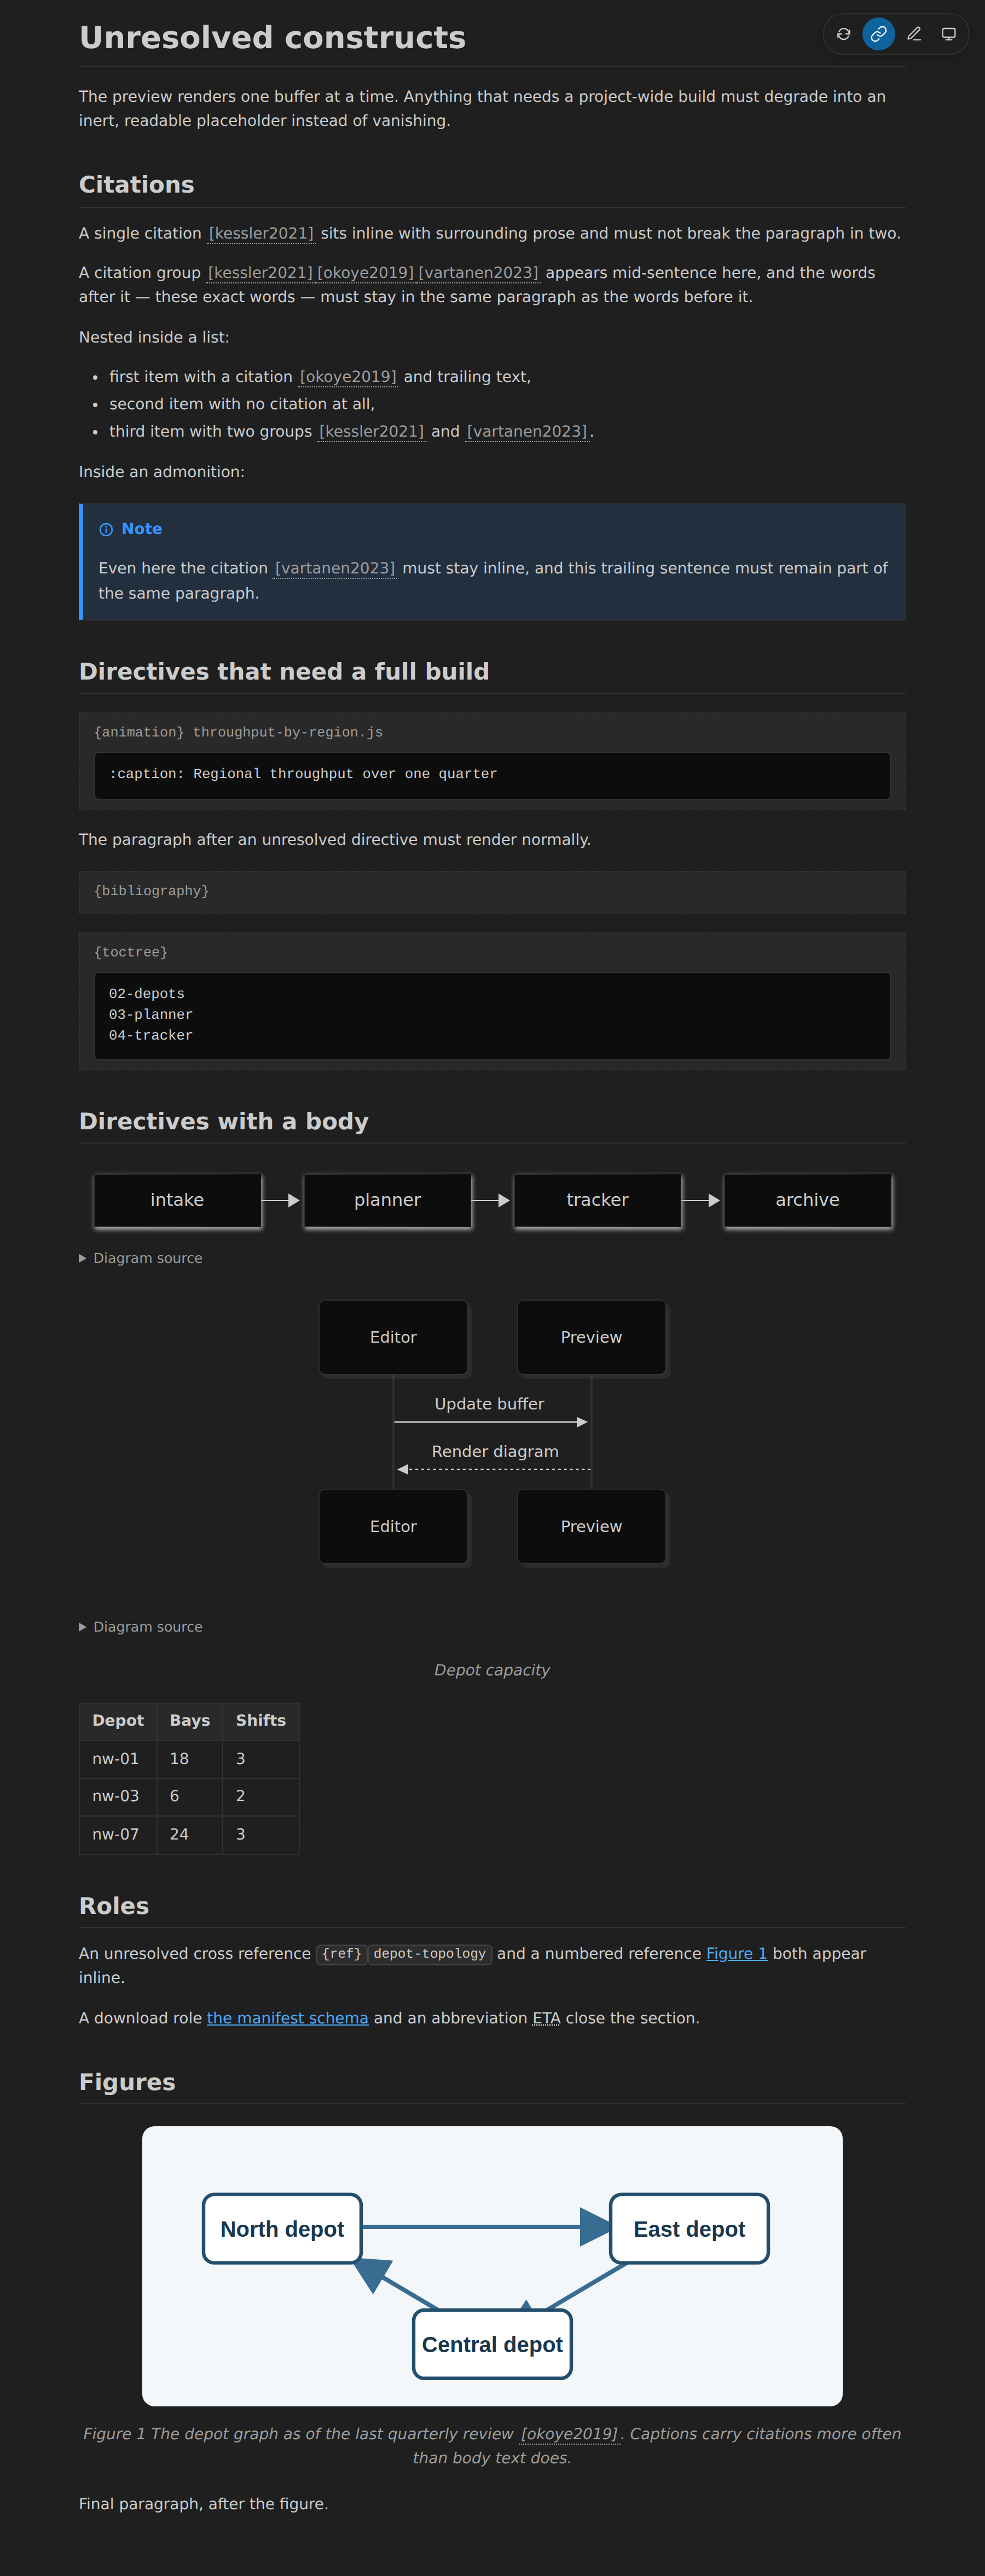Viewport: 985px width, 2576px height.
Task: Click the {toctree} directive label
Action: pos(131,952)
